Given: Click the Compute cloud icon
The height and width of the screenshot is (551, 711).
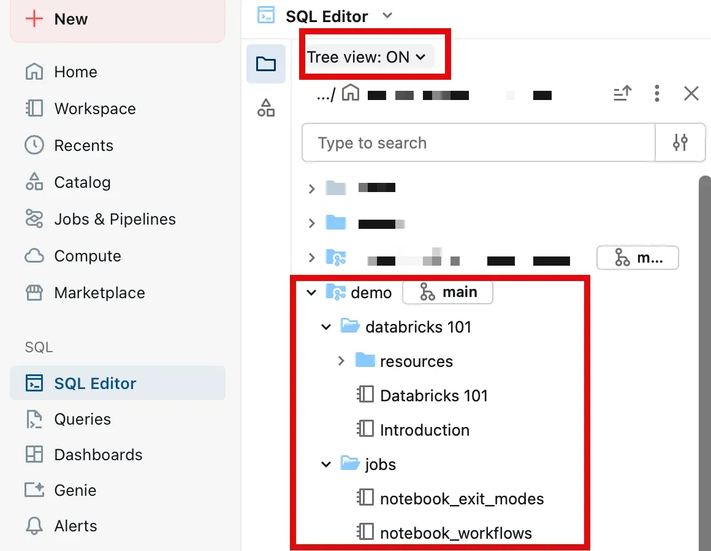Looking at the screenshot, I should tap(34, 256).
